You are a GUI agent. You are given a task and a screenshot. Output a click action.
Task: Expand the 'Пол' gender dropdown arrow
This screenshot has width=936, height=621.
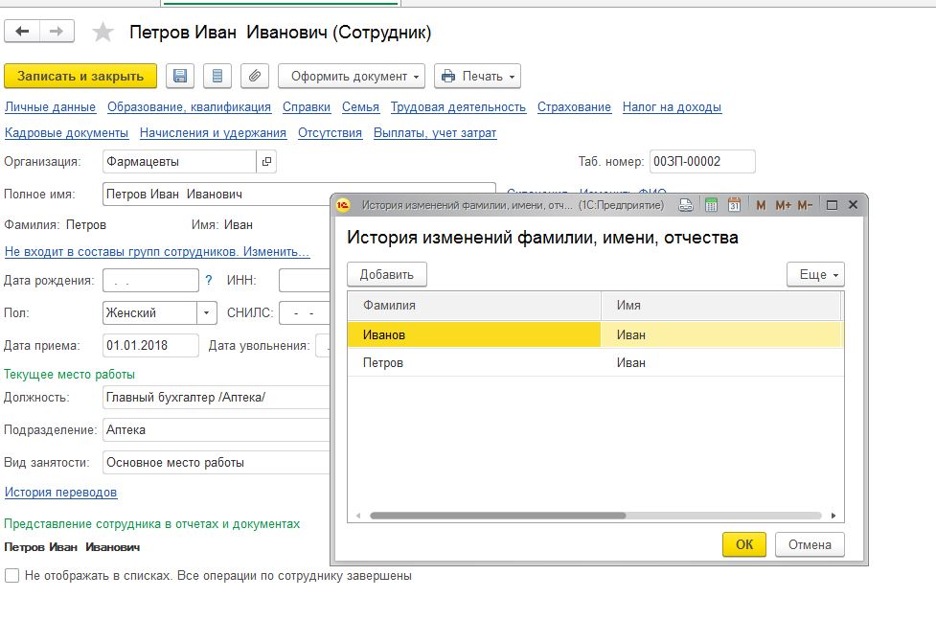(208, 312)
